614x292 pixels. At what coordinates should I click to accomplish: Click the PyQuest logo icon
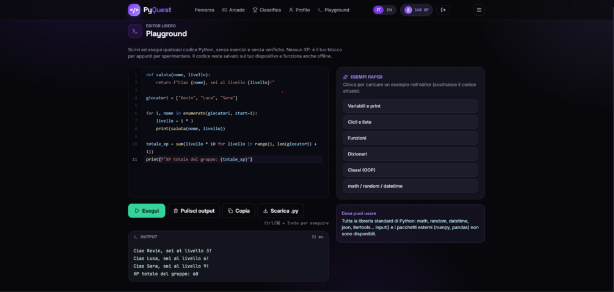coord(134,10)
